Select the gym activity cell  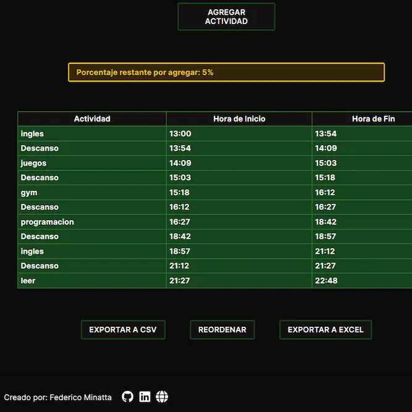click(x=92, y=192)
